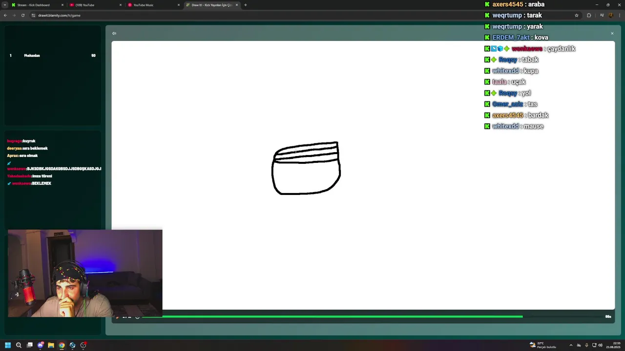Click laala message 'uçak'
The height and width of the screenshot is (351, 625).
(x=519, y=82)
